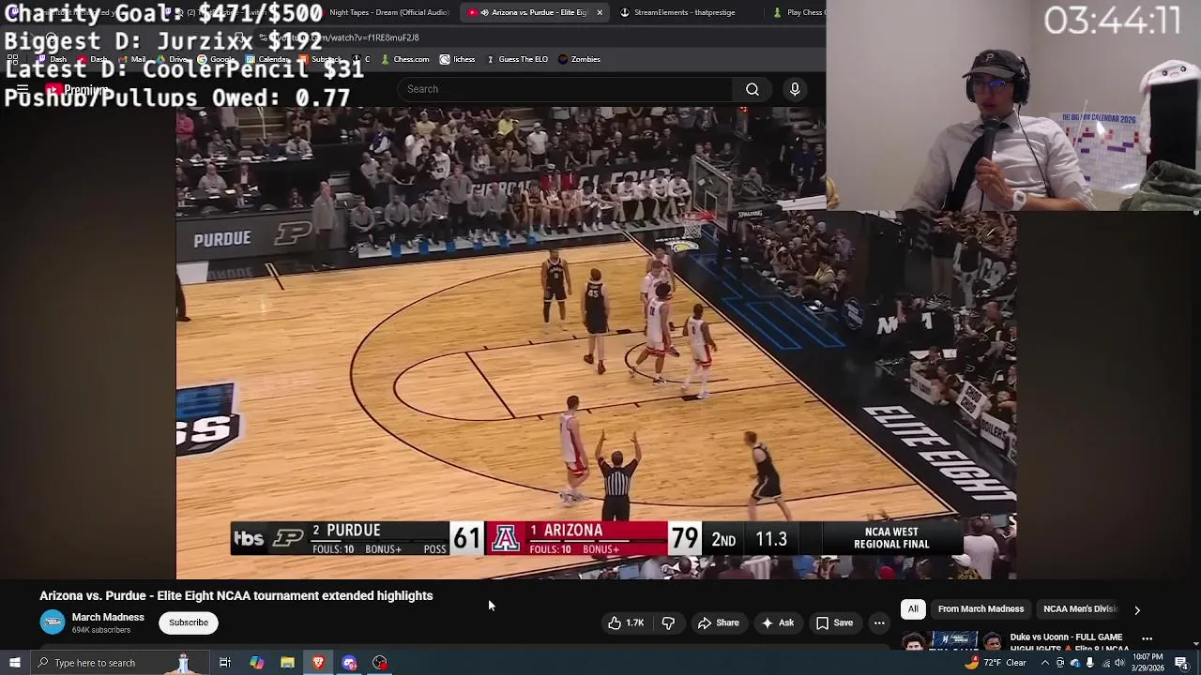Show more chips with the right chevron

point(1137,610)
